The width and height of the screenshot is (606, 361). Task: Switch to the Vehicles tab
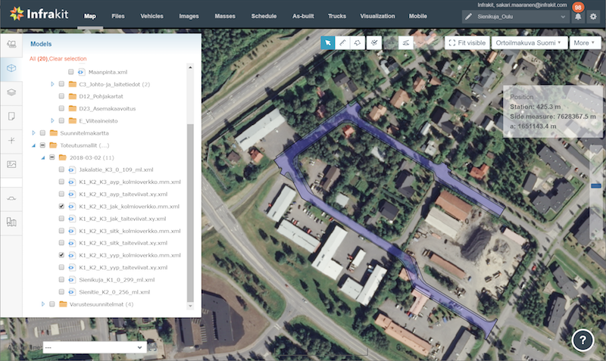tap(151, 15)
